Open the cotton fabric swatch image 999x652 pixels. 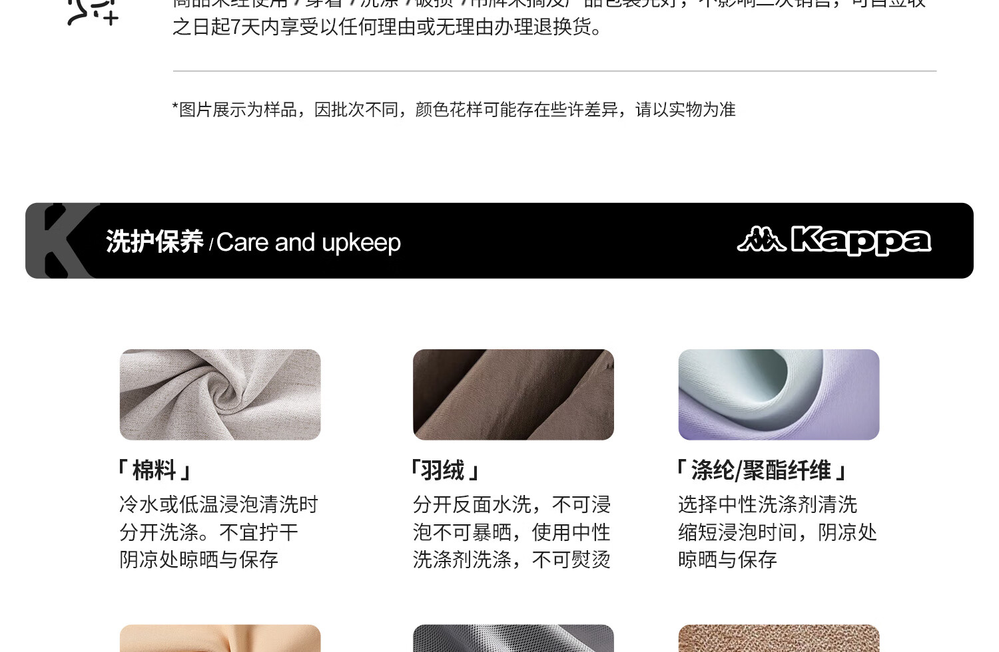pyautogui.click(x=220, y=395)
